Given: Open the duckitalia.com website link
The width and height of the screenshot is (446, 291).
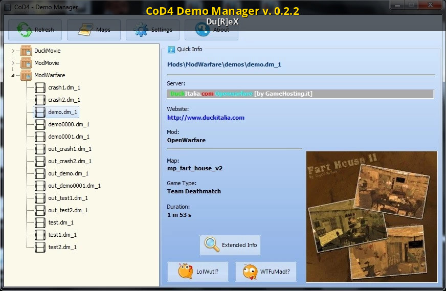Looking at the screenshot, I should (206, 118).
